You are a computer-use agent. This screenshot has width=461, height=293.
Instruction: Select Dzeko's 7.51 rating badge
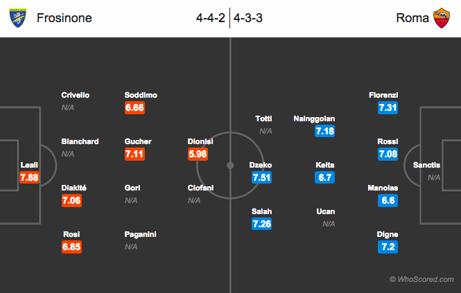pos(261,177)
